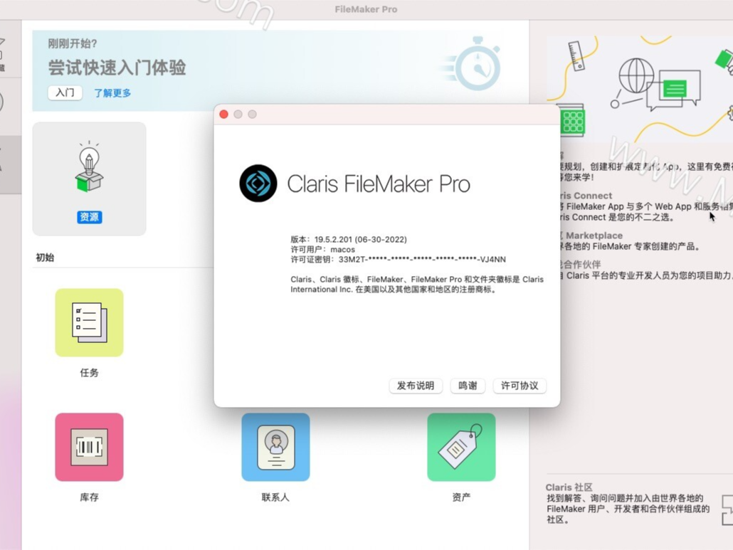Close the About Claris FileMaker Pro dialog
This screenshot has height=550, width=733.
(224, 114)
